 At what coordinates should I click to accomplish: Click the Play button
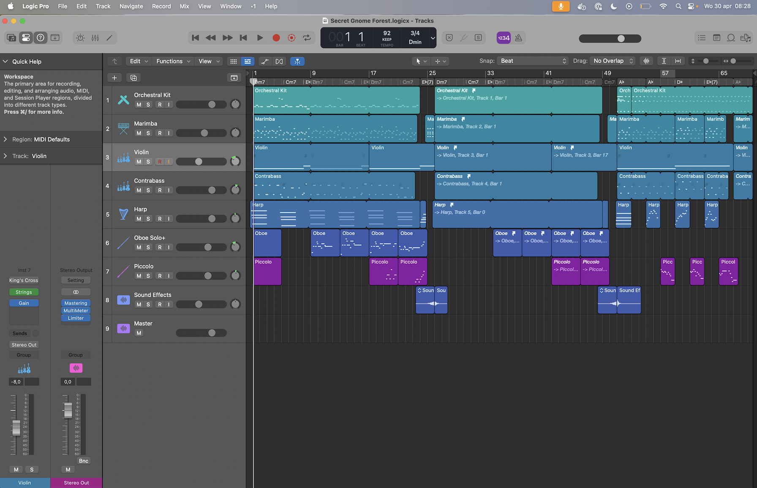click(260, 38)
